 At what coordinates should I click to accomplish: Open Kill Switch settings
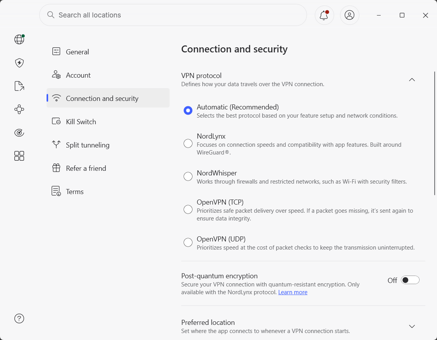[108, 121]
